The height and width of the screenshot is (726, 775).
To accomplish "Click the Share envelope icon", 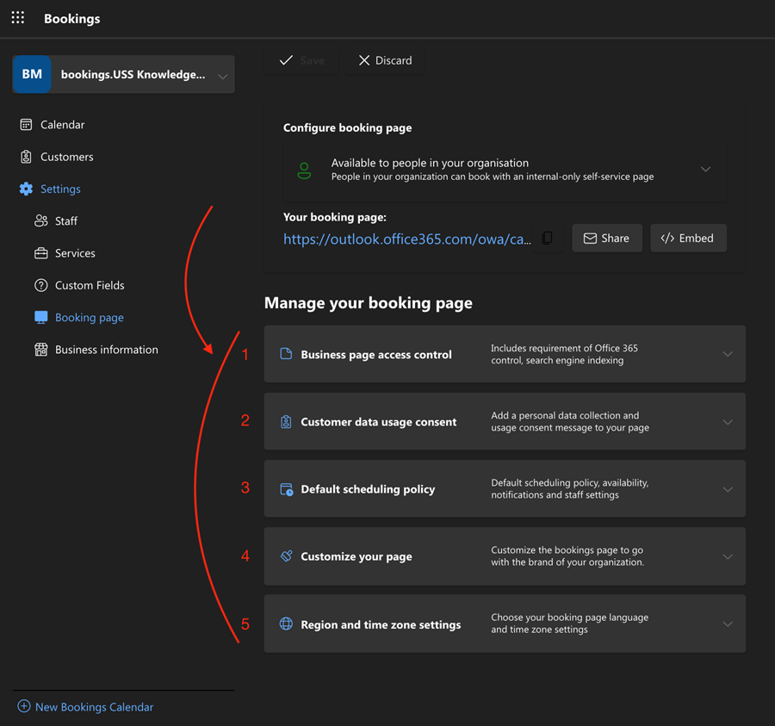I will [x=590, y=239].
